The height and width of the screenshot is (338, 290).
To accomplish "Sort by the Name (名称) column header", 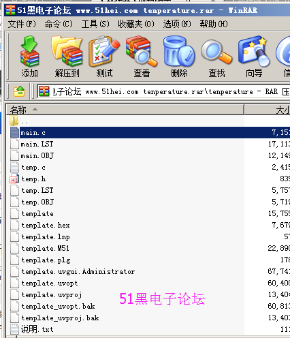I will [125, 110].
